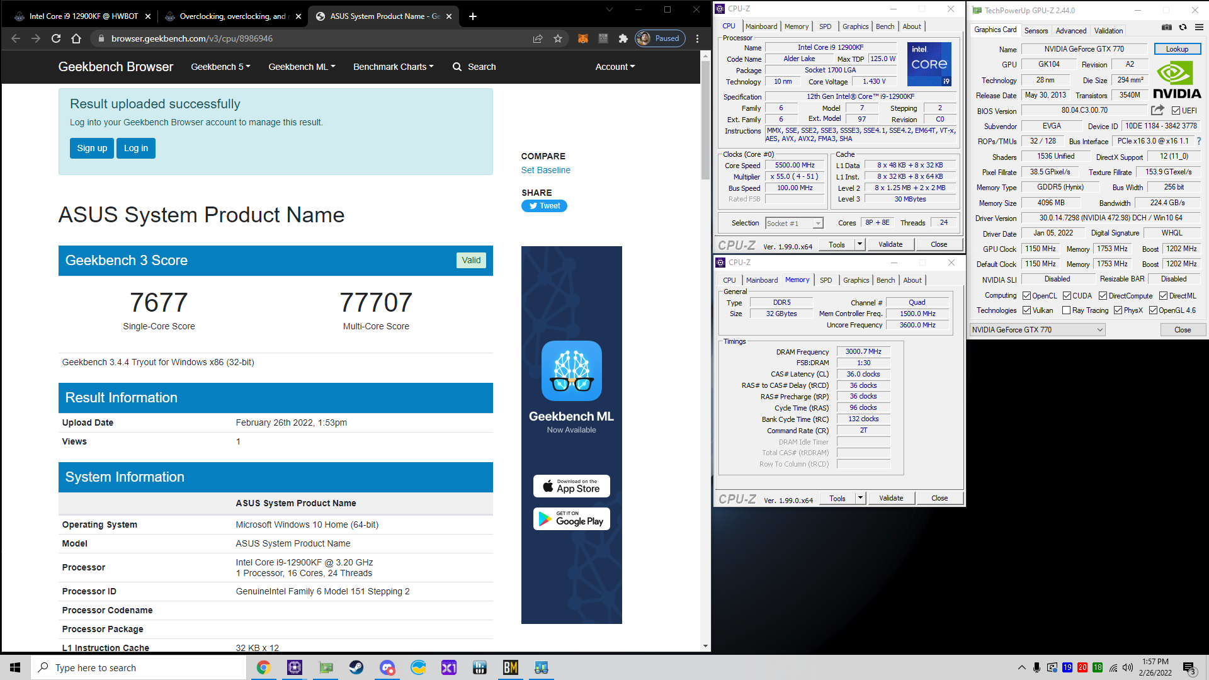
Task: Click the GPU-Z refresh icon
Action: [x=1183, y=27]
